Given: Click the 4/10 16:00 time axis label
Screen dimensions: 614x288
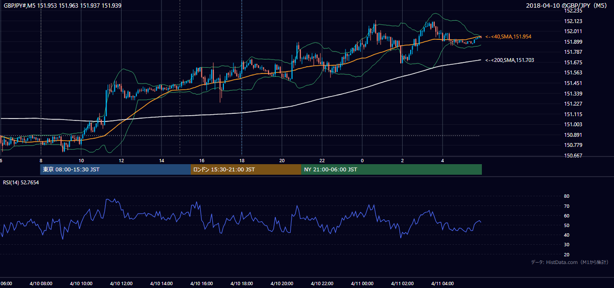Looking at the screenshot, I should [x=201, y=284].
